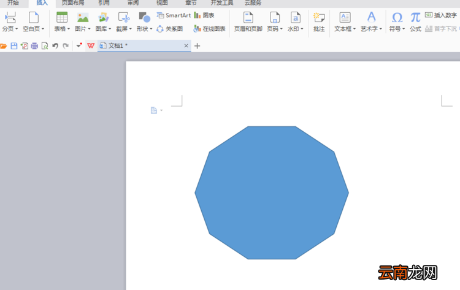The height and width of the screenshot is (290, 460).
Task: Insert a 图表 chart
Action: click(204, 15)
